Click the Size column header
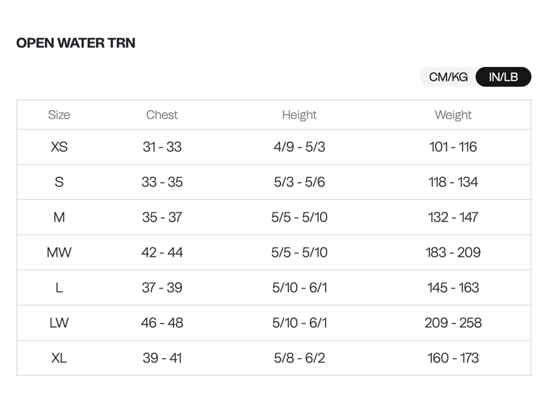The height and width of the screenshot is (394, 552). point(59,115)
